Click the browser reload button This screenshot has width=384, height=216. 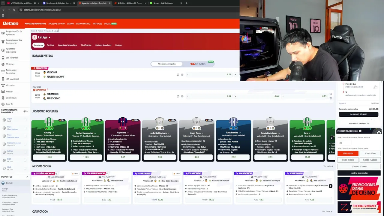14,10
